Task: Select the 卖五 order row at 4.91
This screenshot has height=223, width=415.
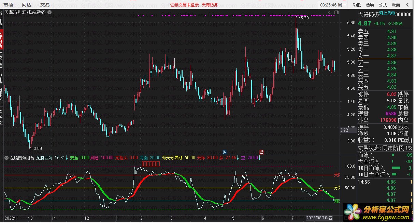Action: coord(386,31)
